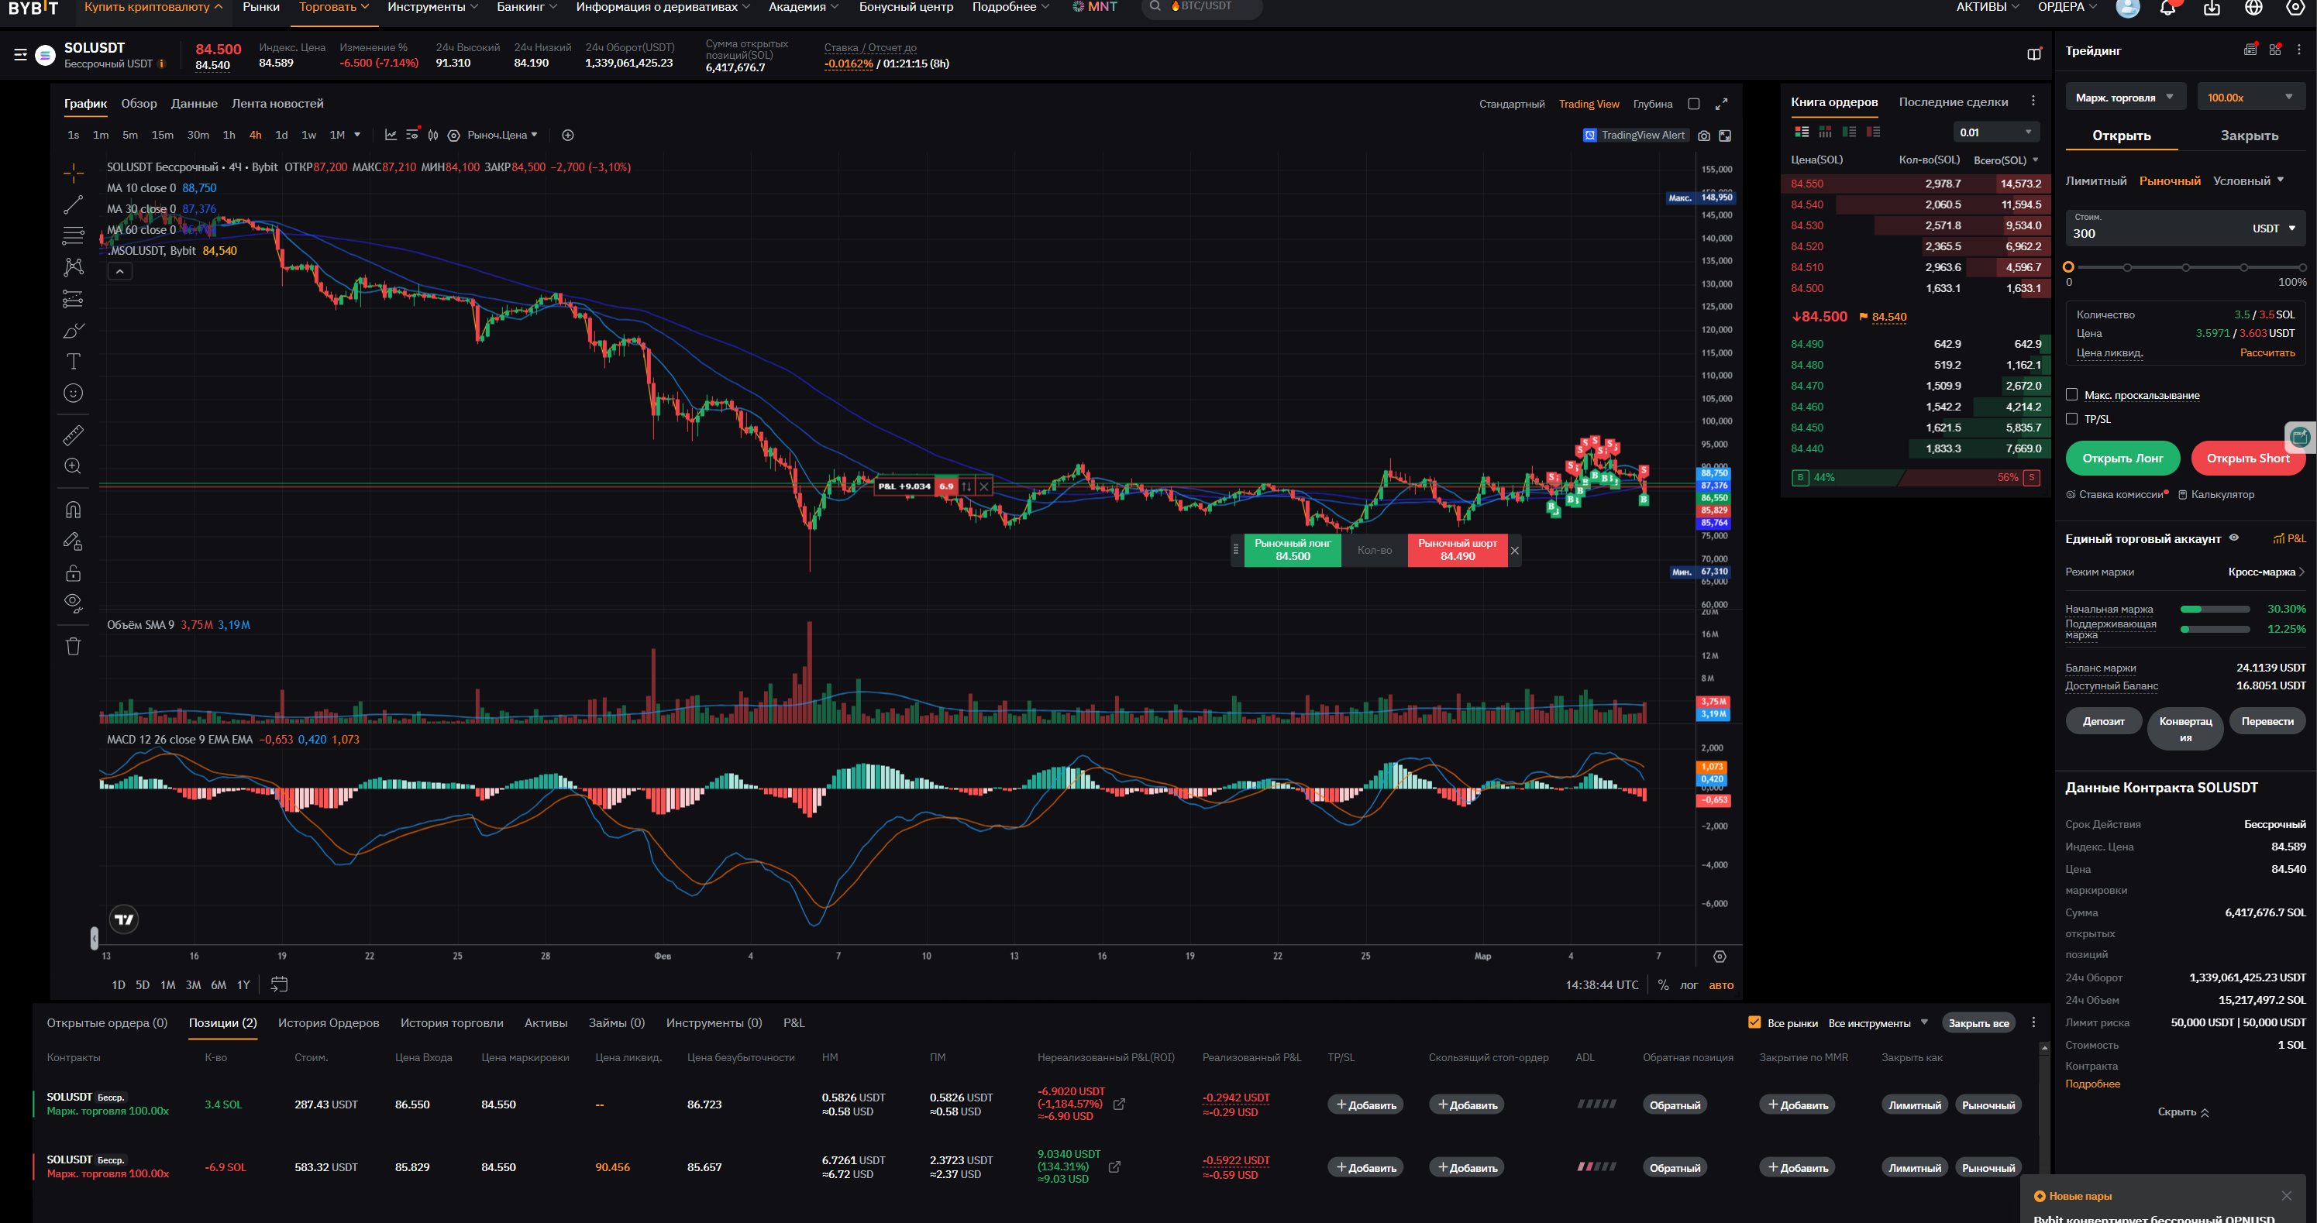Select the text annotation tool
Viewport: 2317px width, 1223px height.
[x=73, y=362]
